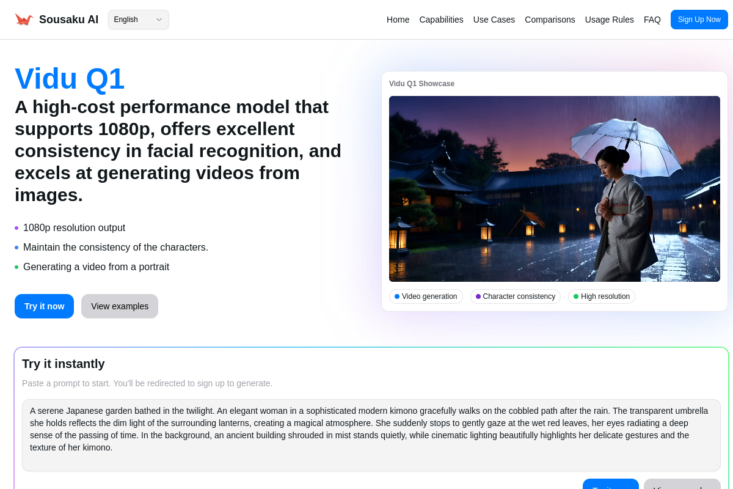Open the Comparisons nav link

click(550, 20)
